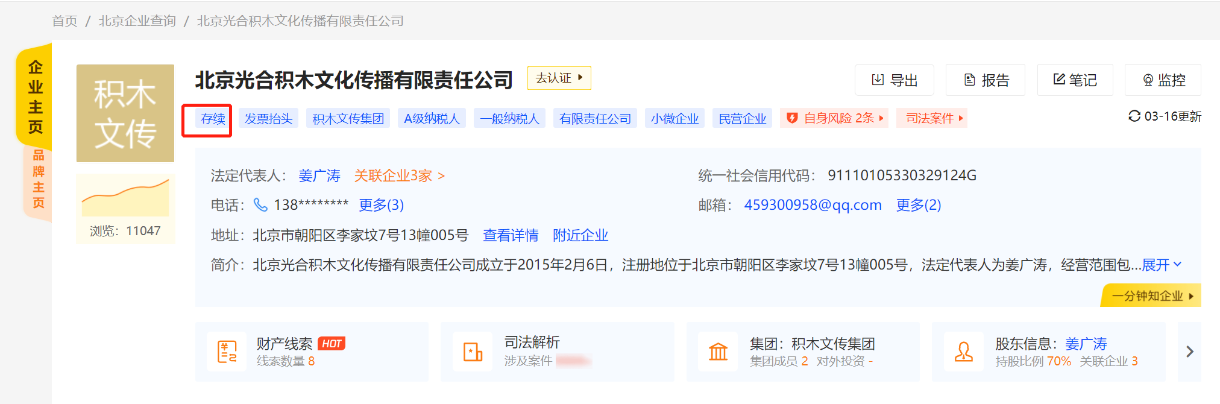Screen dimensions: 1220x404
Task: Go to 首页 in breadcrumb
Action: (65, 21)
